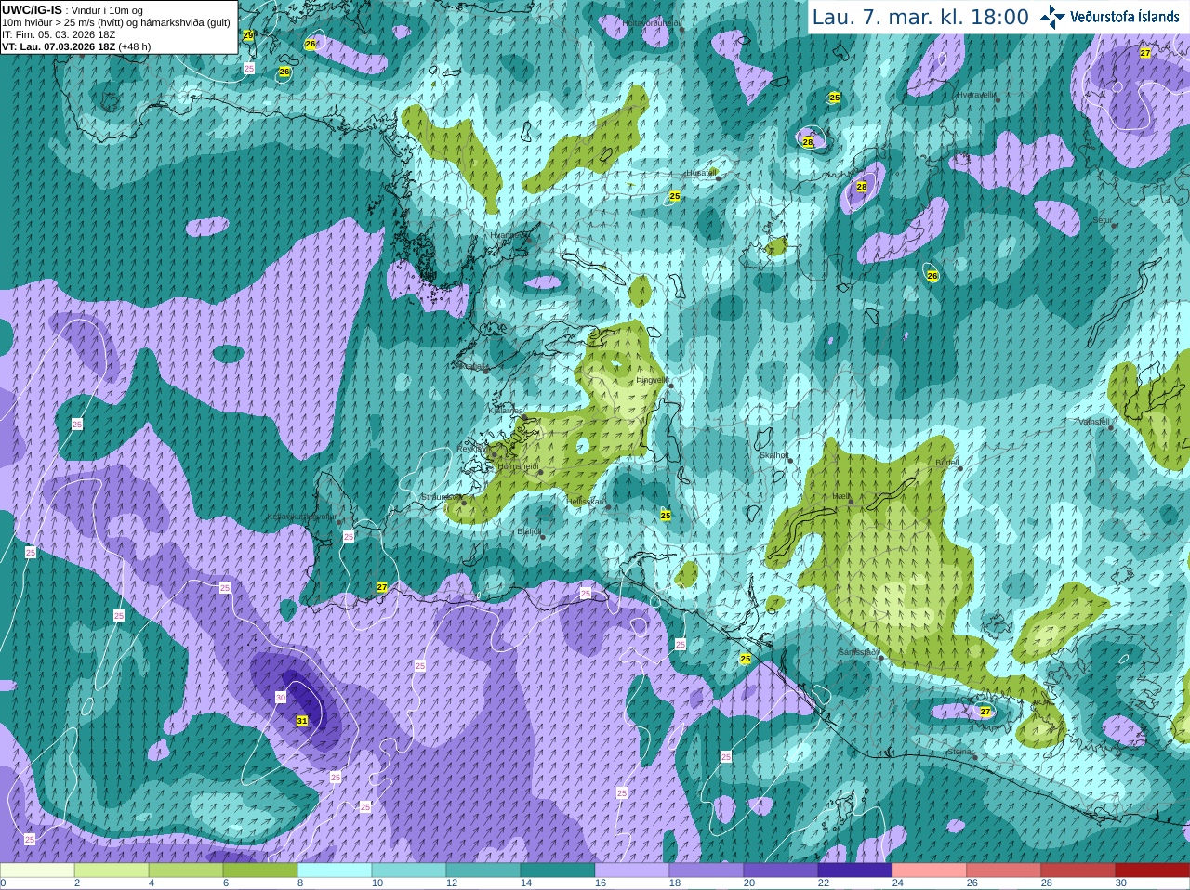Click the Veðurstofa Íslands name text
Screen dimensions: 1190x890
tap(1124, 17)
